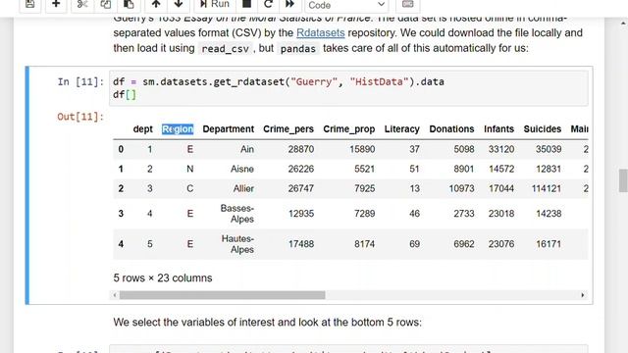Click the Literacy value 69

[x=414, y=244]
